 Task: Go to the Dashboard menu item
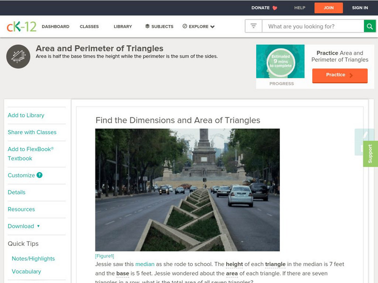tap(55, 26)
